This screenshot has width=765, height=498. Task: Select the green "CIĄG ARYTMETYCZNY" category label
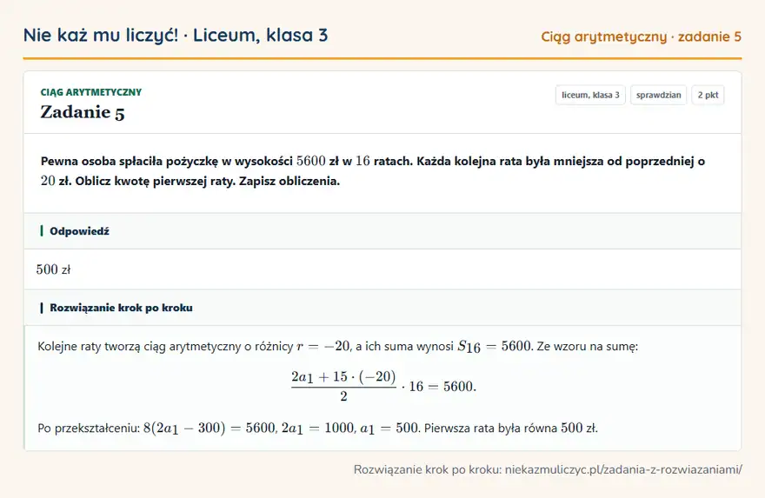(90, 92)
